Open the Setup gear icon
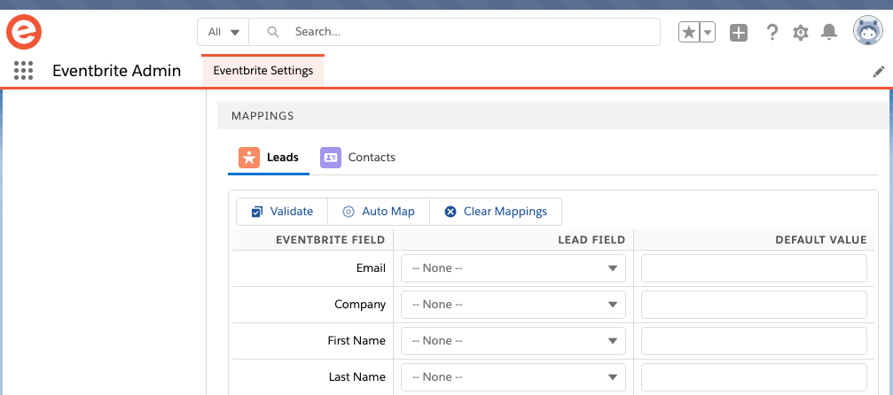 click(x=801, y=33)
